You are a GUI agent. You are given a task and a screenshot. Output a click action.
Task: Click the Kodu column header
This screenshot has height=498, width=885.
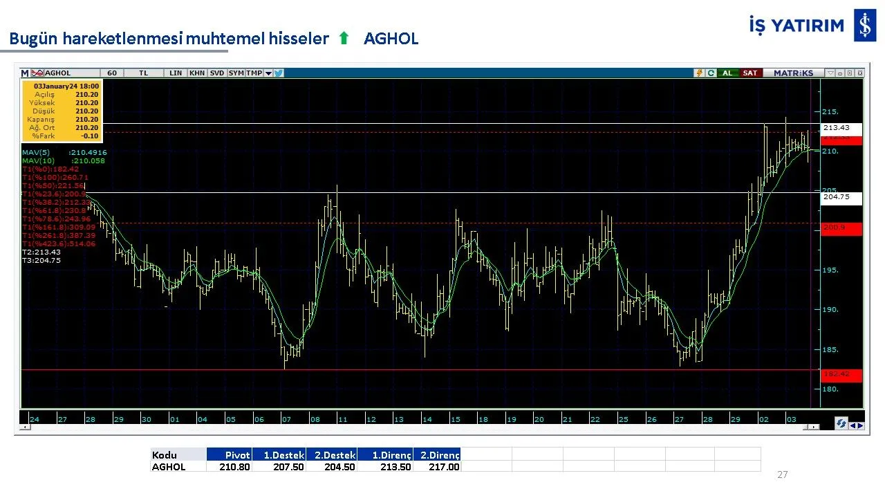pyautogui.click(x=178, y=454)
